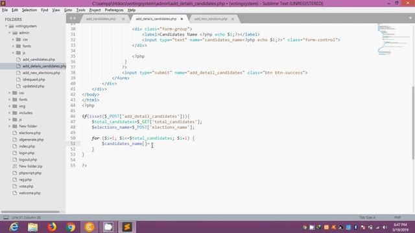Open updateid.php file

(33, 86)
